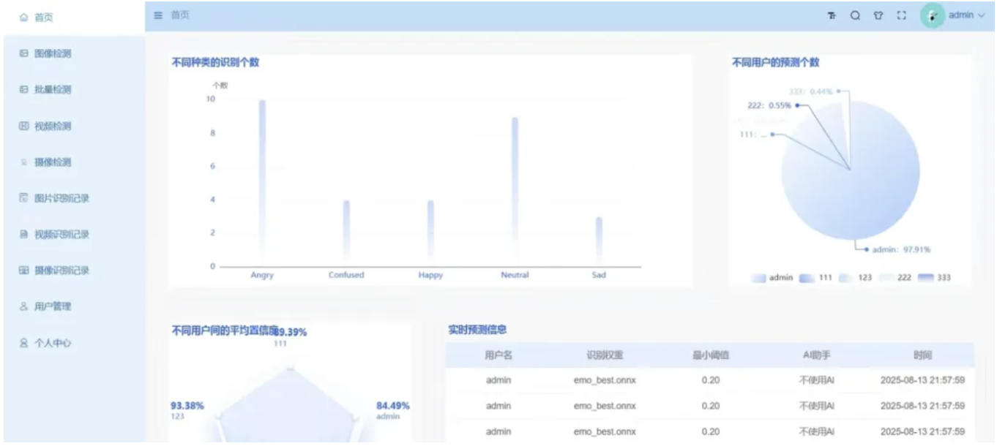
Task: Click the 84.49% radar label for admin
Action: click(x=393, y=406)
